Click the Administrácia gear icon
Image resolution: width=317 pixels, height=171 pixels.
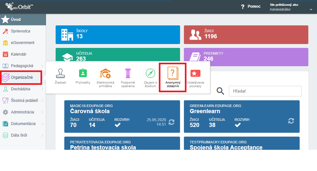[x=5, y=112]
